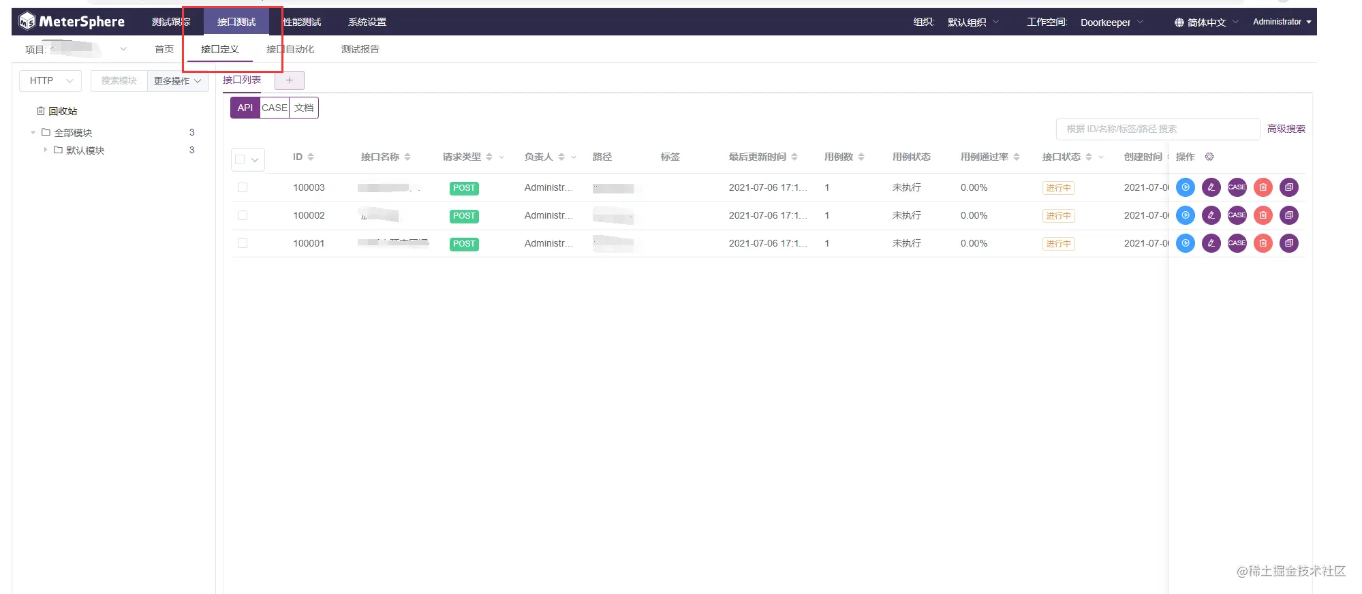Go to 性能测试 in top navigation
The width and height of the screenshot is (1362, 594).
click(x=302, y=22)
